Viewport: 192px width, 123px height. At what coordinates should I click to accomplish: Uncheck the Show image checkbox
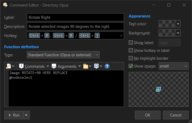(131, 66)
